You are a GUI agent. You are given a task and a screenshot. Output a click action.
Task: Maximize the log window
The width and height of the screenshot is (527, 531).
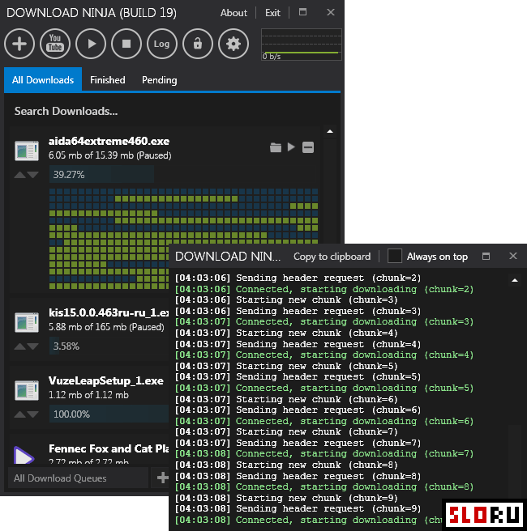tap(486, 256)
